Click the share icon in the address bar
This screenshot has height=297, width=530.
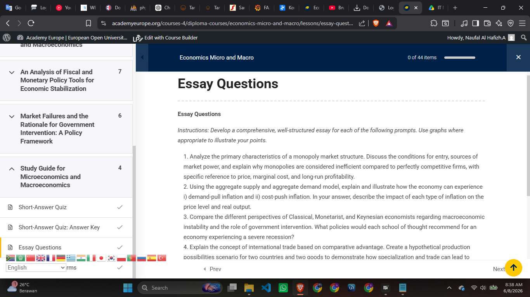(362, 23)
